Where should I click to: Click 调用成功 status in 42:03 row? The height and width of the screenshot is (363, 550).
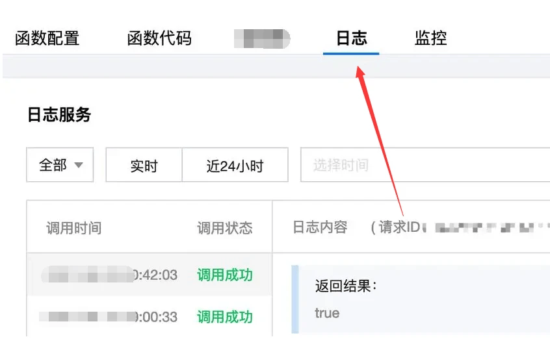click(225, 275)
